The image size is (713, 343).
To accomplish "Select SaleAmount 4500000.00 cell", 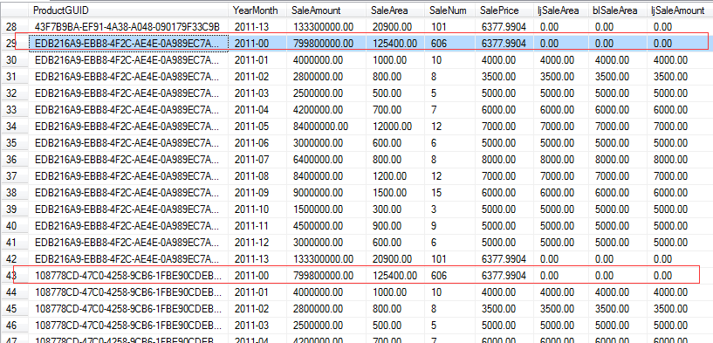I will pos(326,226).
